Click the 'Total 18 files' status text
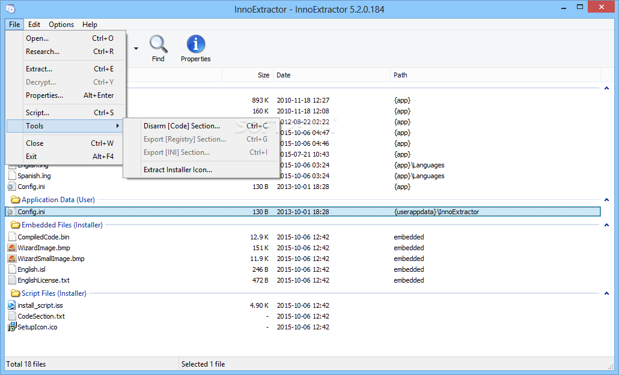 26,364
